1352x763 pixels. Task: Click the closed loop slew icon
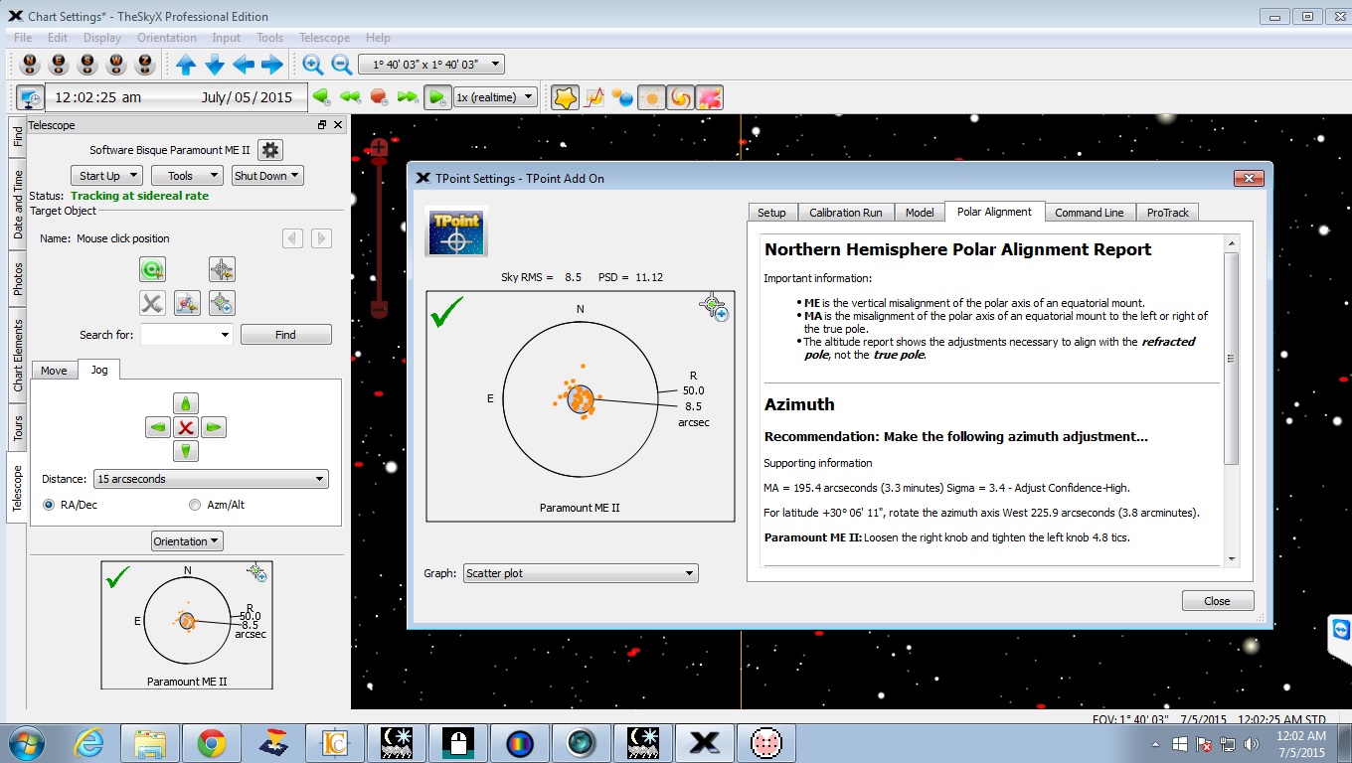click(x=187, y=303)
